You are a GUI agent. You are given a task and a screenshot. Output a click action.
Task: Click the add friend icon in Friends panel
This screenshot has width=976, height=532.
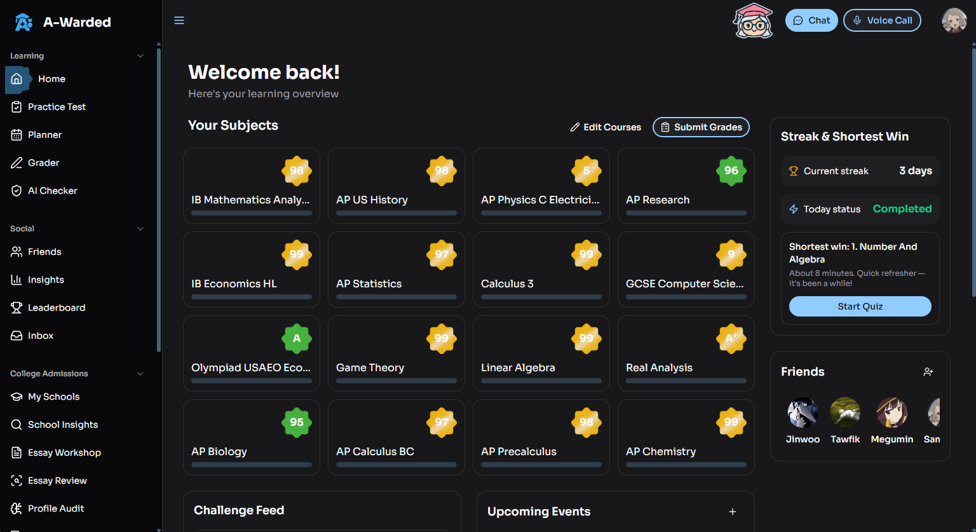click(x=928, y=372)
